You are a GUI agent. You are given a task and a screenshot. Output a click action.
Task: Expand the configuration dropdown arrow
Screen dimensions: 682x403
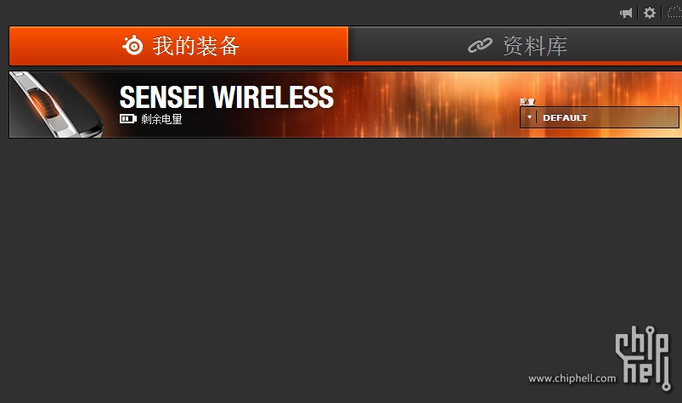point(529,117)
